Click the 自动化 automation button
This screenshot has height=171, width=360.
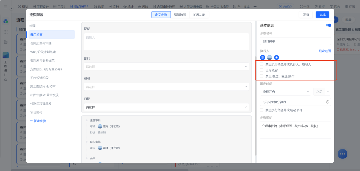tap(286, 7)
